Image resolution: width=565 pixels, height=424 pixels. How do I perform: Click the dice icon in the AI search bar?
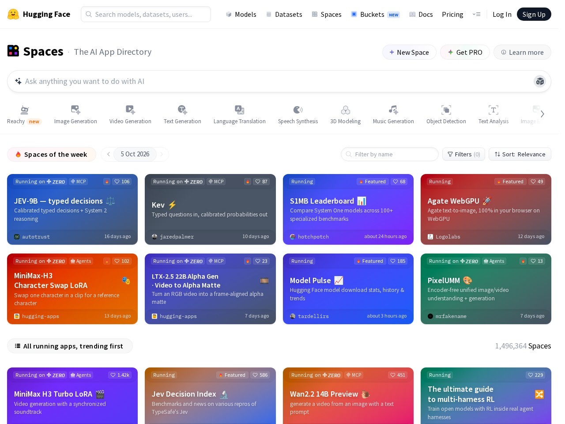(540, 81)
